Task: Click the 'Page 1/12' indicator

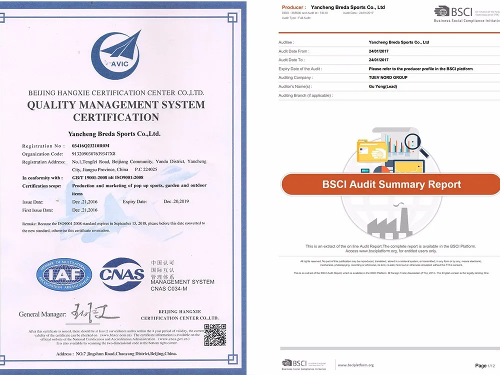Action: tap(485, 365)
